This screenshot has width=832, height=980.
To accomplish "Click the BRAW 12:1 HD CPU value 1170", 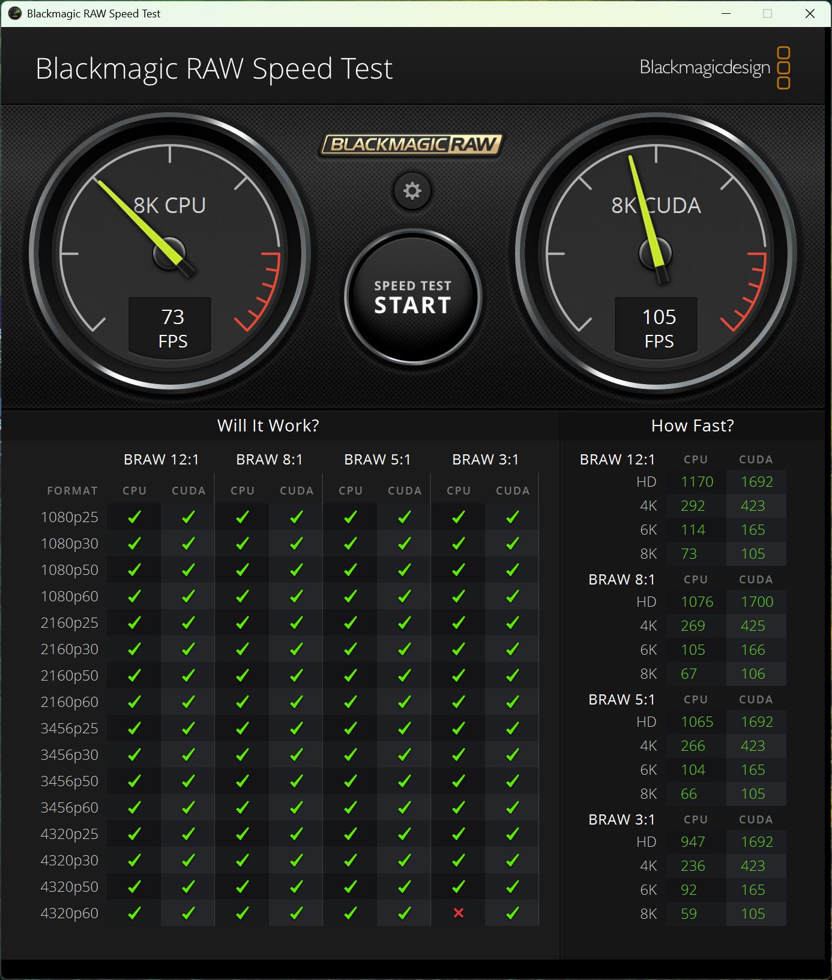I will pos(696,482).
